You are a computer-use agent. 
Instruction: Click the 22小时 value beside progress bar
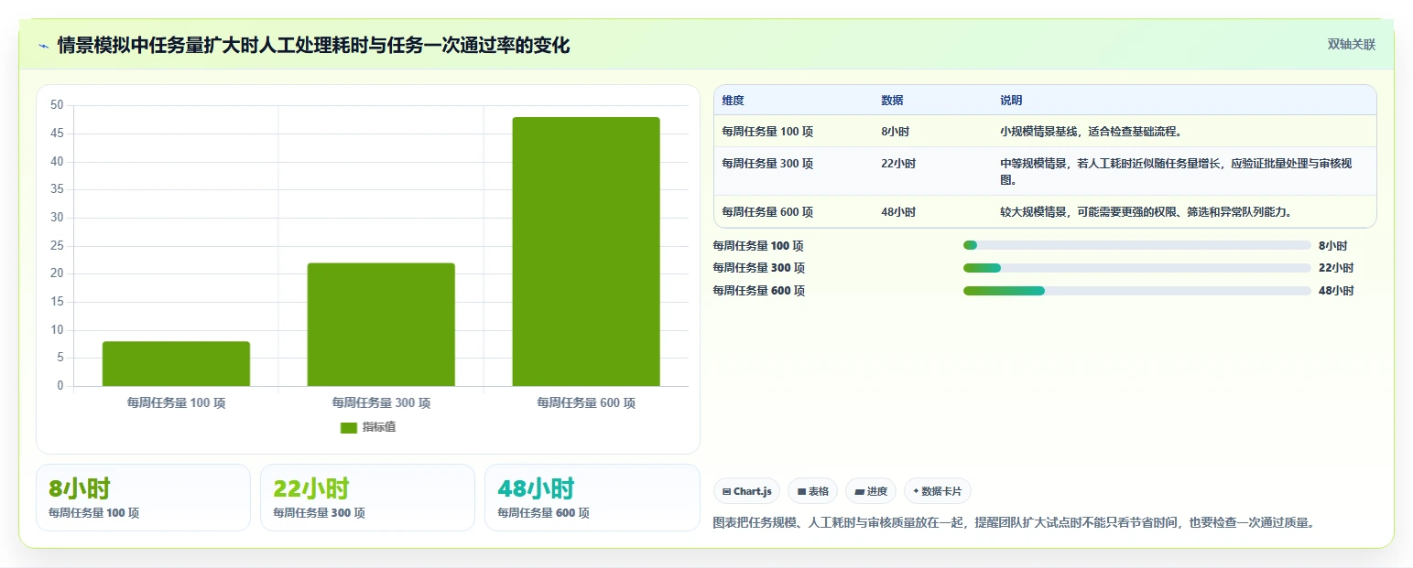coord(1336,268)
